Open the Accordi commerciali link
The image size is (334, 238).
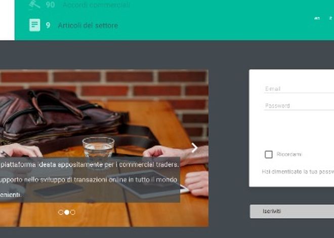(x=96, y=5)
